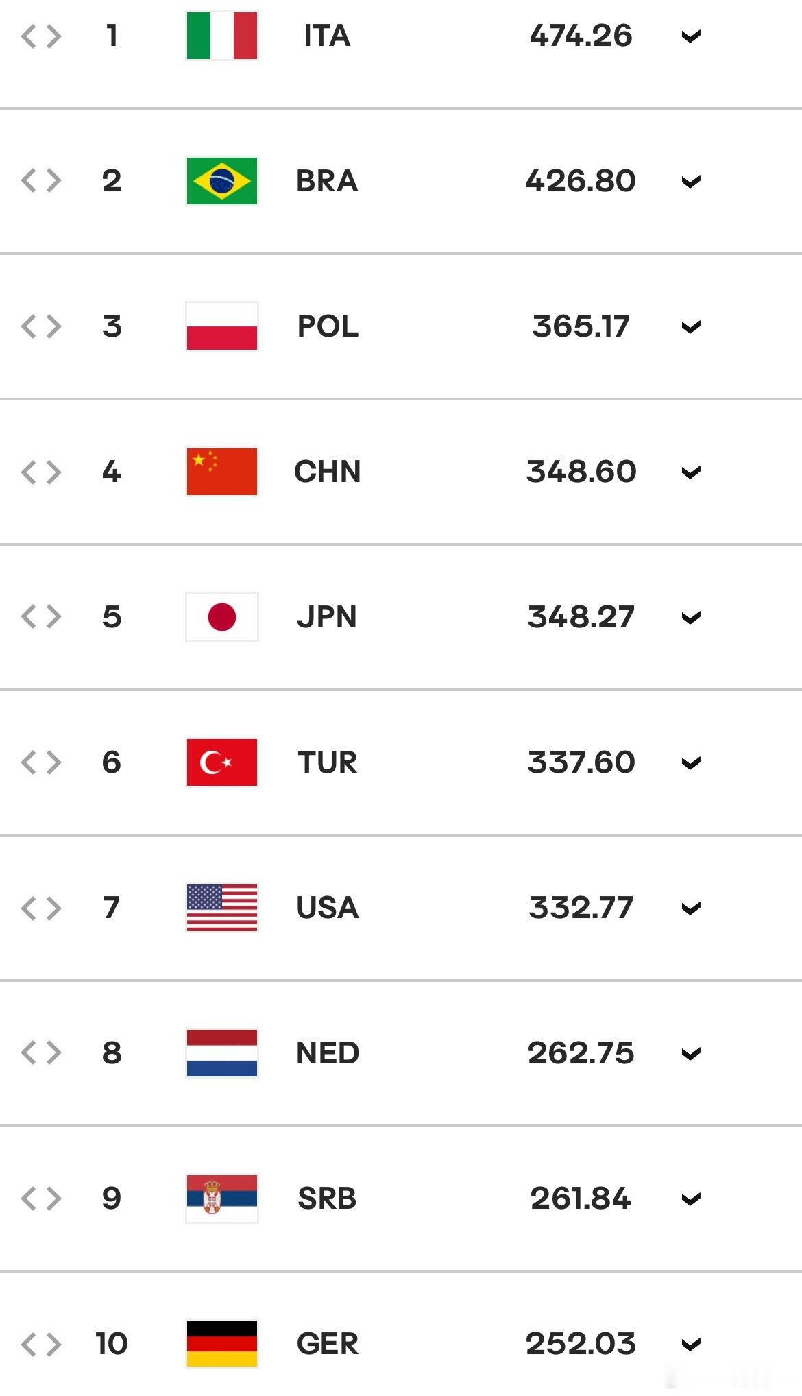The height and width of the screenshot is (1396, 802).
Task: Click the China flag icon
Action: 222,472
